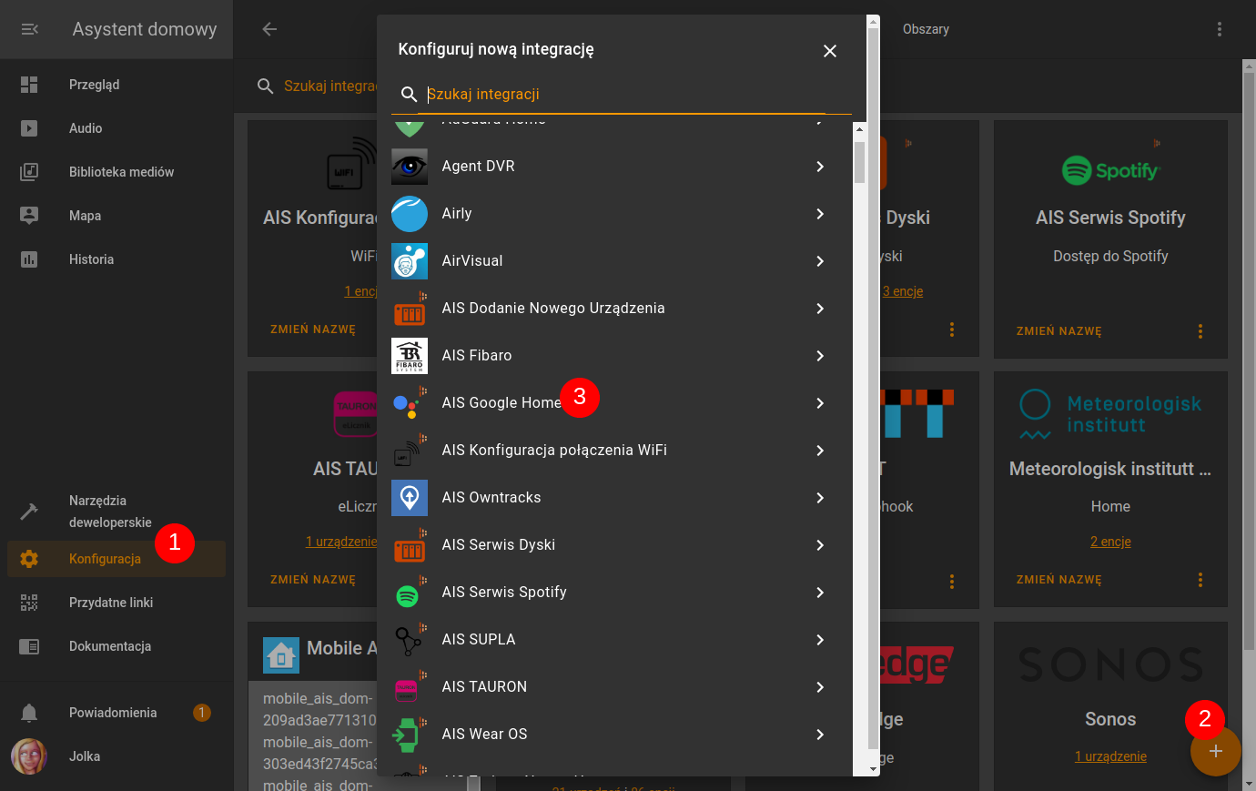The height and width of the screenshot is (791, 1256).
Task: Click the AIS Google Home logo
Action: (x=410, y=403)
